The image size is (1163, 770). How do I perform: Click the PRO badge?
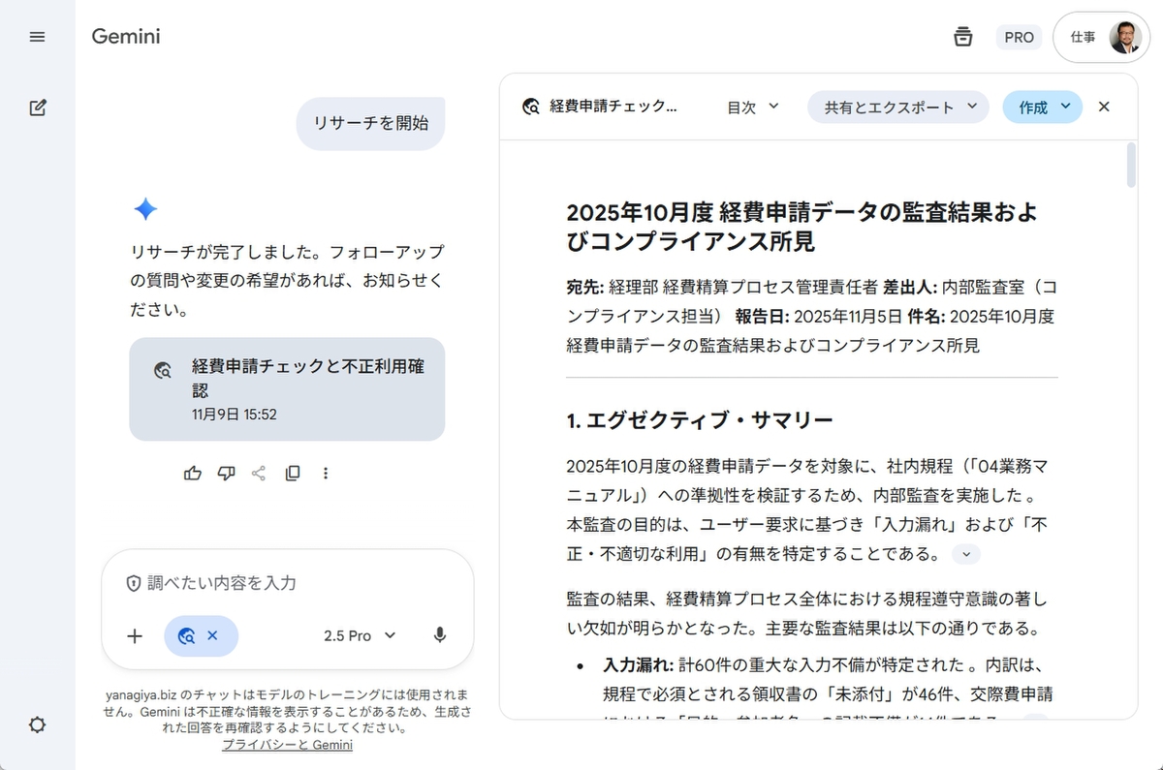tap(1019, 37)
